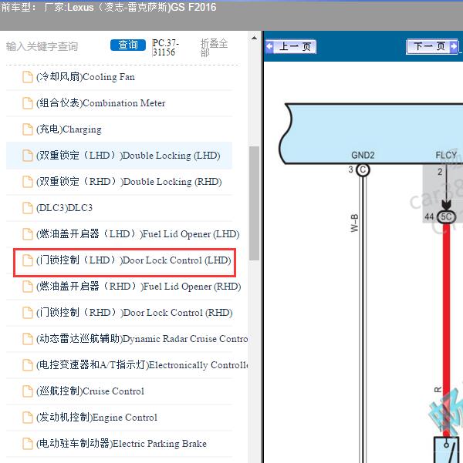Click scroll up arrow of list panel
The image size is (463, 463).
click(x=254, y=38)
